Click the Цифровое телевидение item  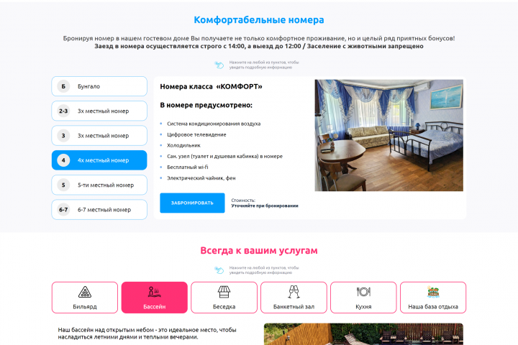click(x=196, y=134)
